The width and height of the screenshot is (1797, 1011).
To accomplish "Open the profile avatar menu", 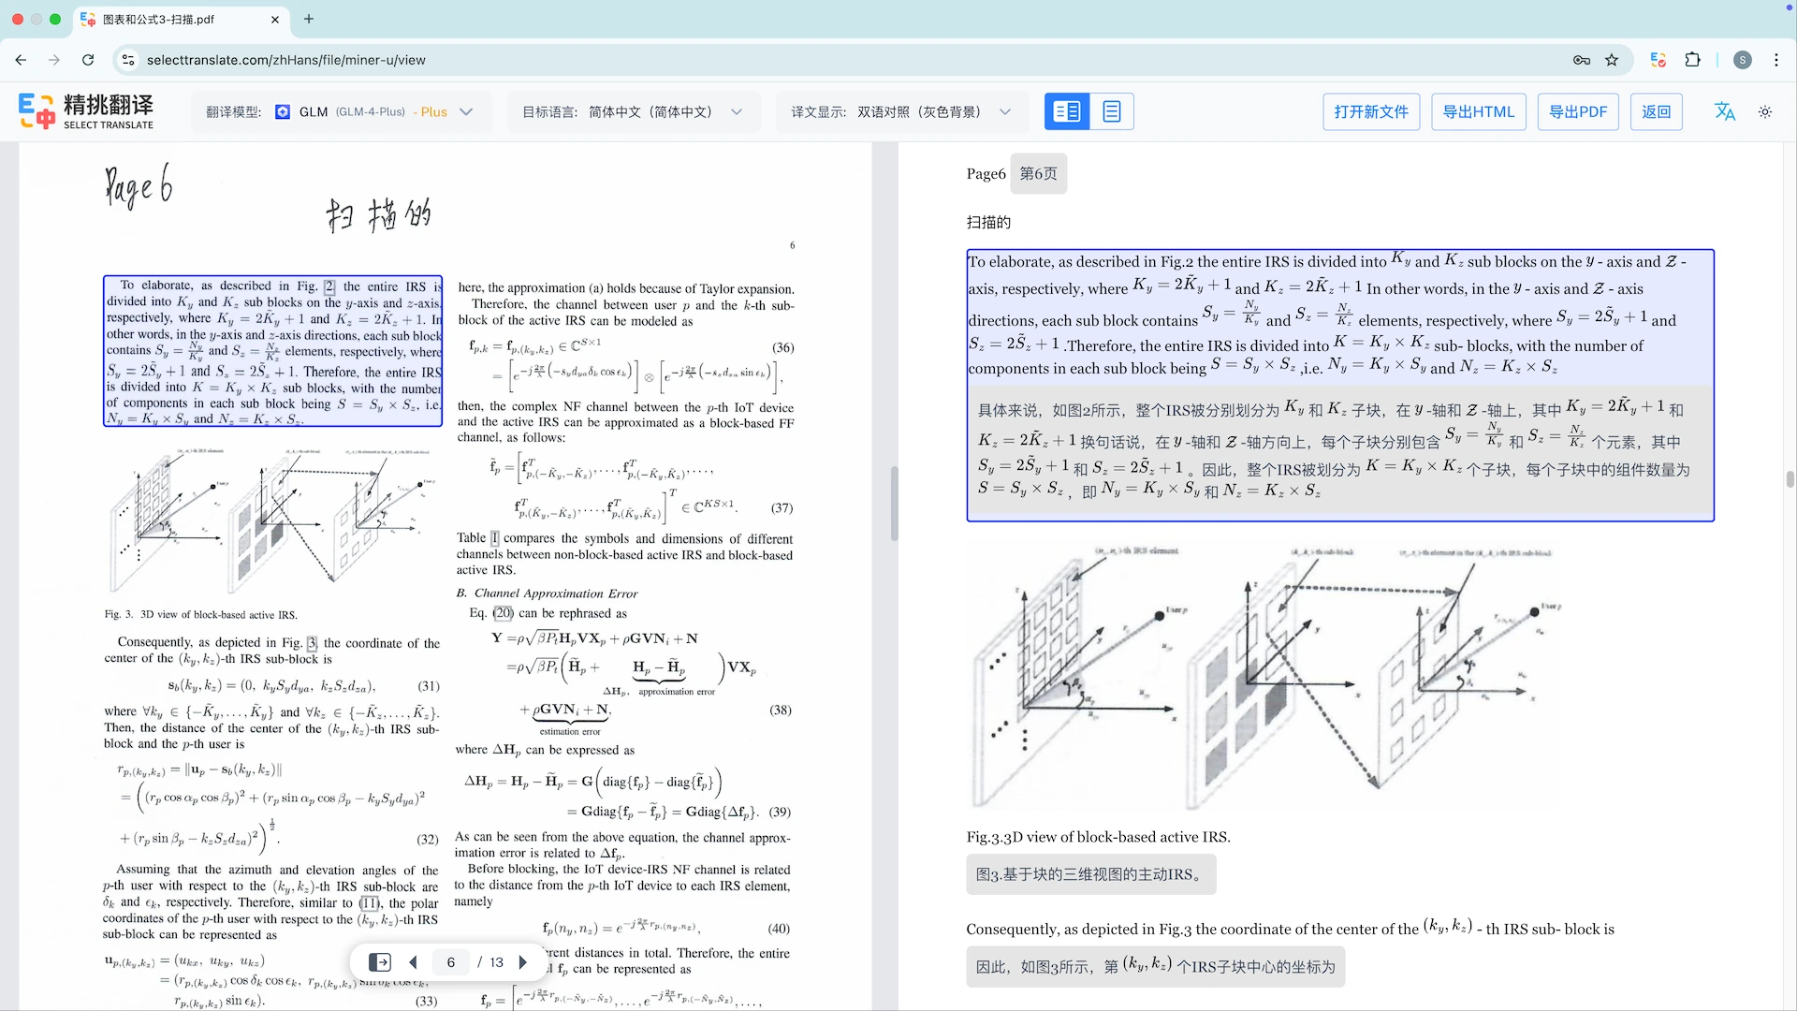I will (x=1743, y=60).
